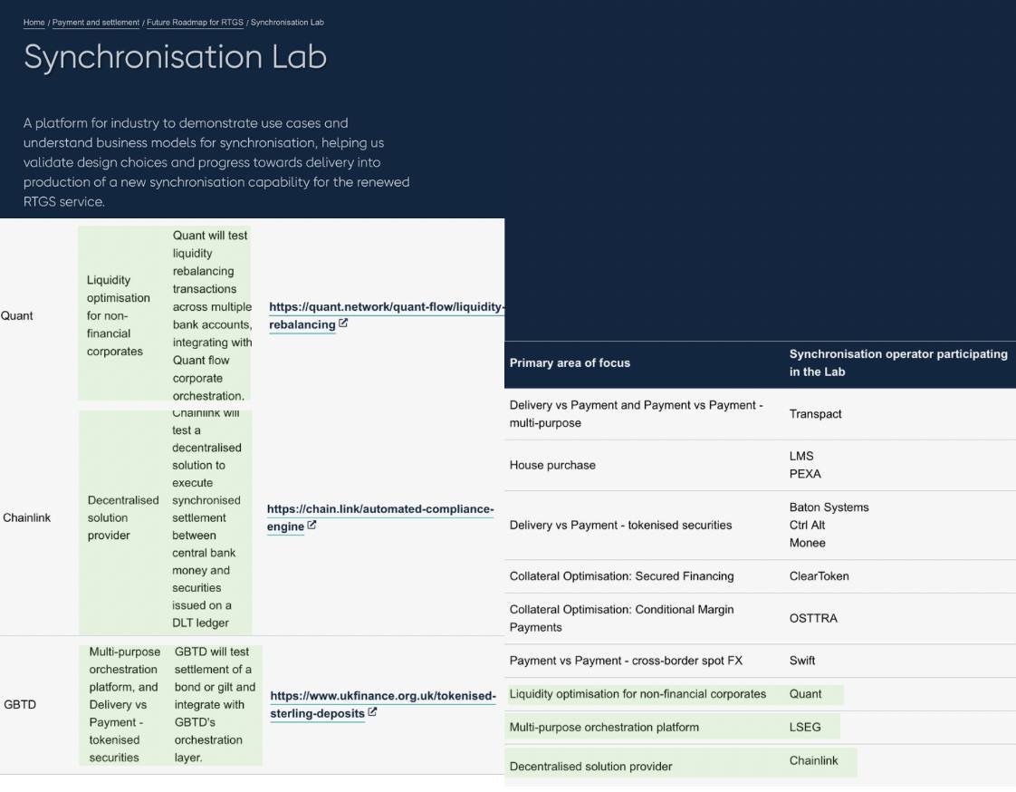
Task: Select the Chainlink name cell in left table
Action: point(26,517)
